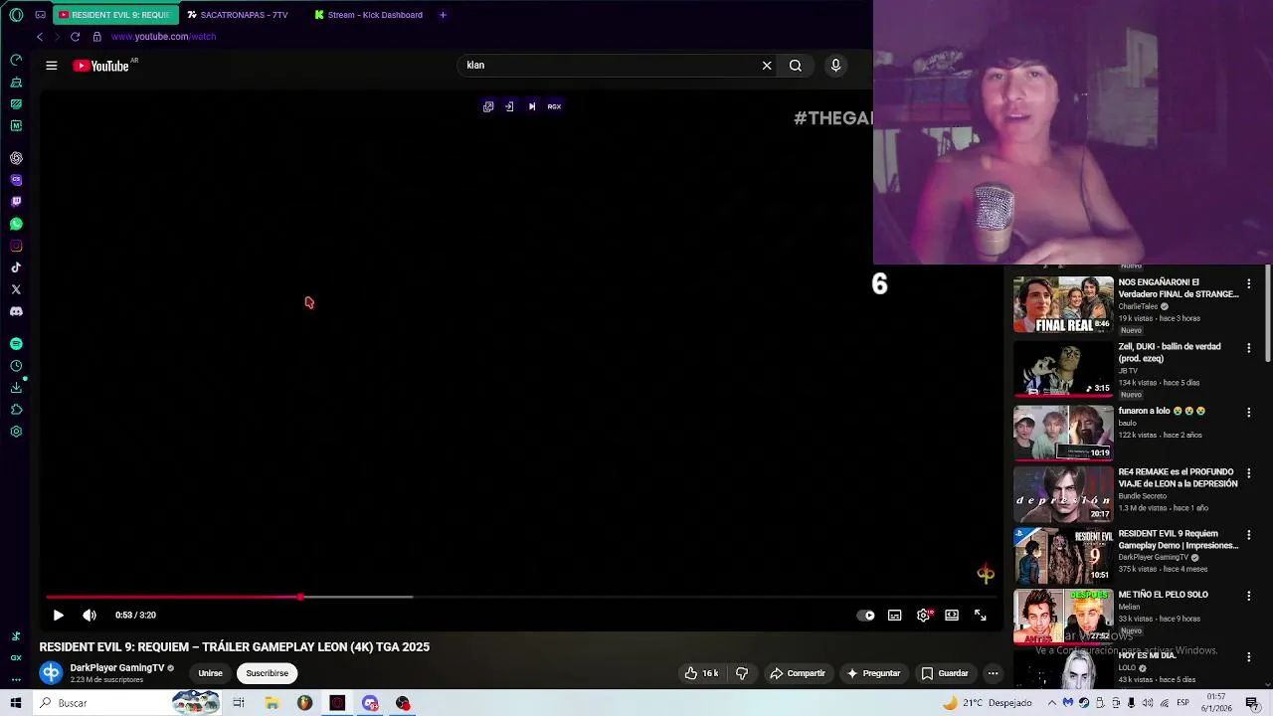Open options for Zell, DUKI video
The width and height of the screenshot is (1273, 716).
(x=1249, y=348)
